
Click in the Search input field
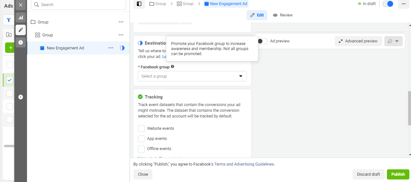tap(78, 4)
